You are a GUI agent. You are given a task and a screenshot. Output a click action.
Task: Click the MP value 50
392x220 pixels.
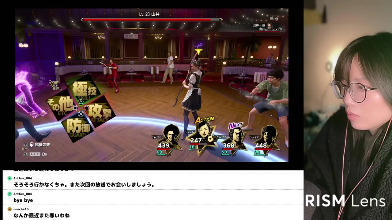coord(224,152)
